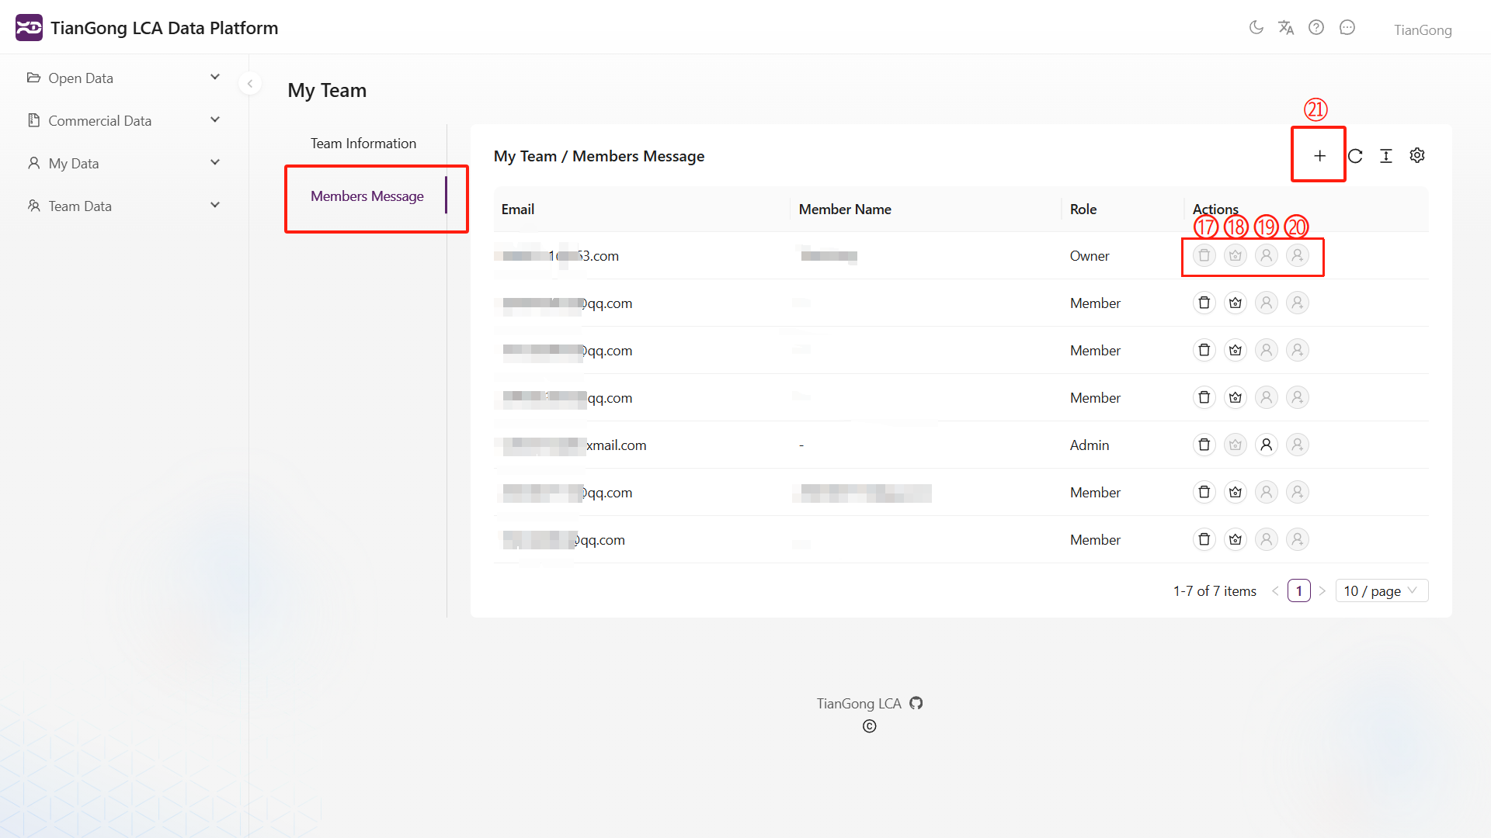Click page number 1 in pagination
Image resolution: width=1491 pixels, height=838 pixels.
pos(1298,590)
